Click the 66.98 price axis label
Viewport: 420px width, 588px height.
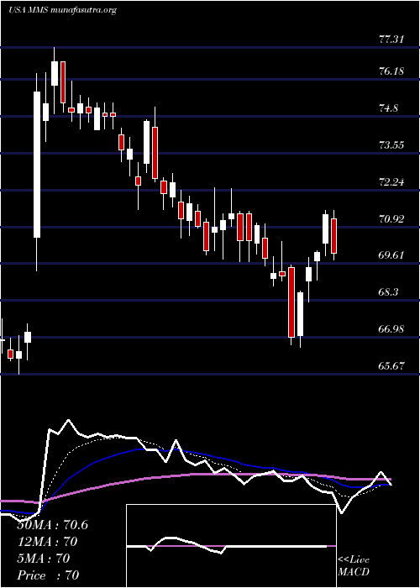click(x=392, y=329)
